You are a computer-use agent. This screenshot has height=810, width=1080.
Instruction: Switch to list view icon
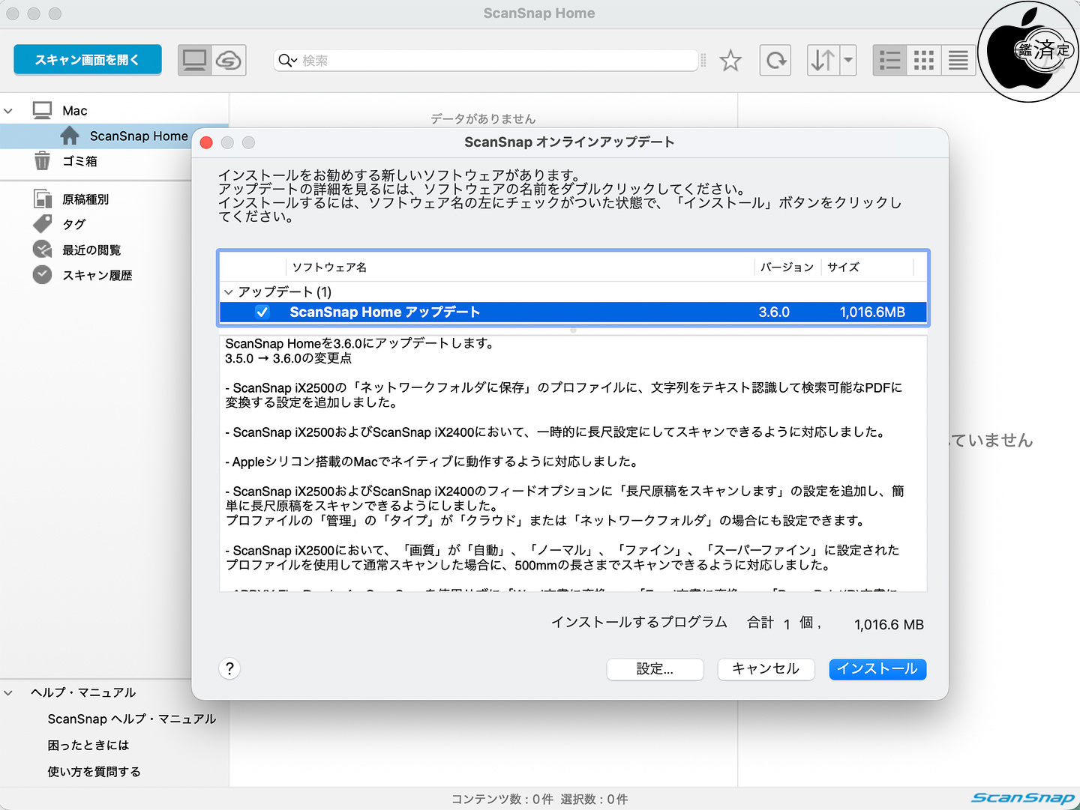pos(889,61)
